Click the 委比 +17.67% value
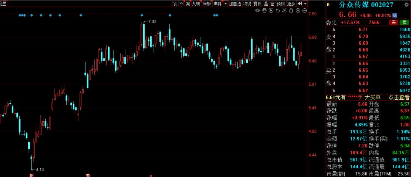 tap(350, 22)
